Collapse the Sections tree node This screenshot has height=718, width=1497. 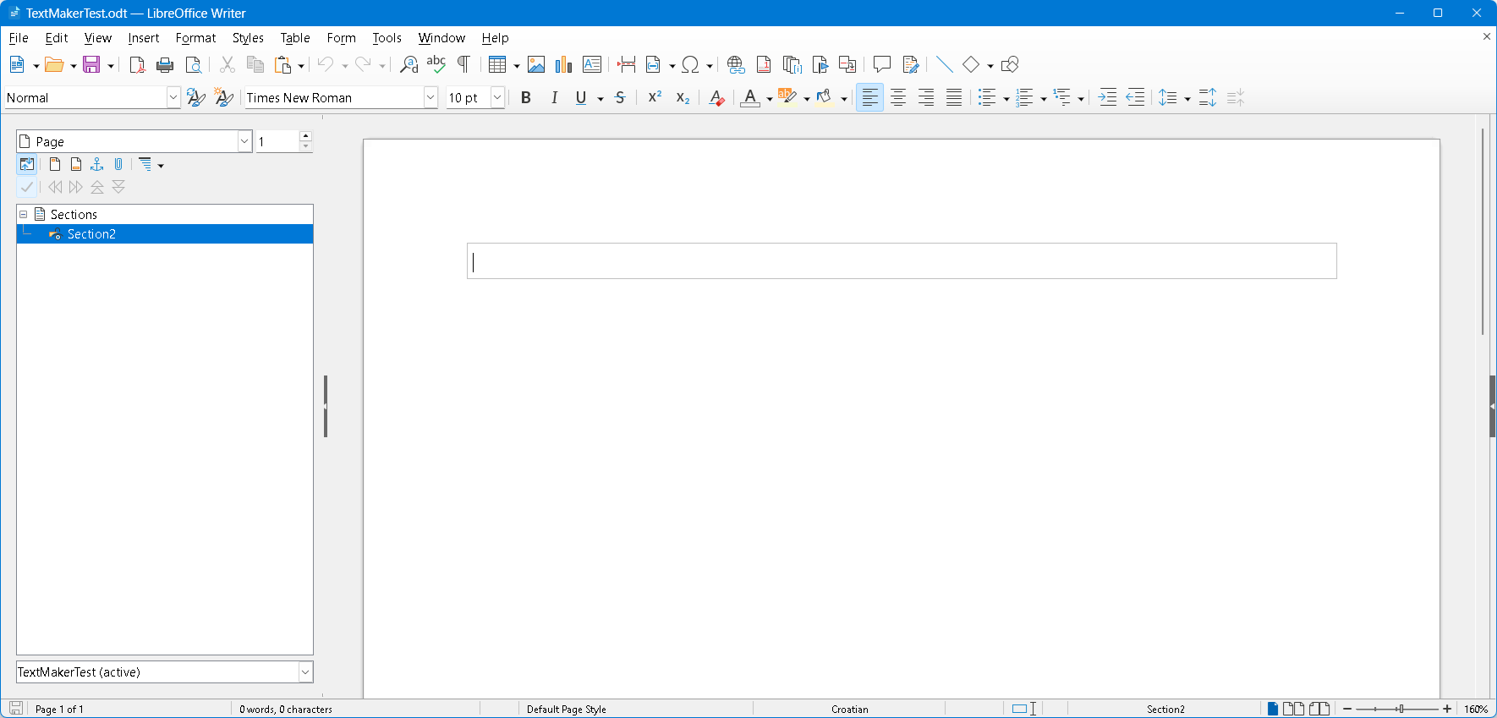[x=24, y=215]
